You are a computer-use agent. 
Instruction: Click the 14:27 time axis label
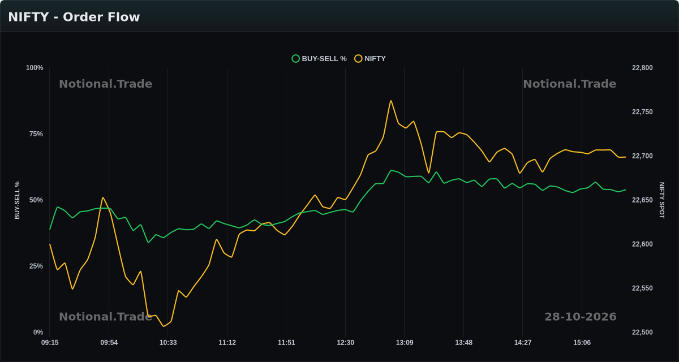coord(523,343)
